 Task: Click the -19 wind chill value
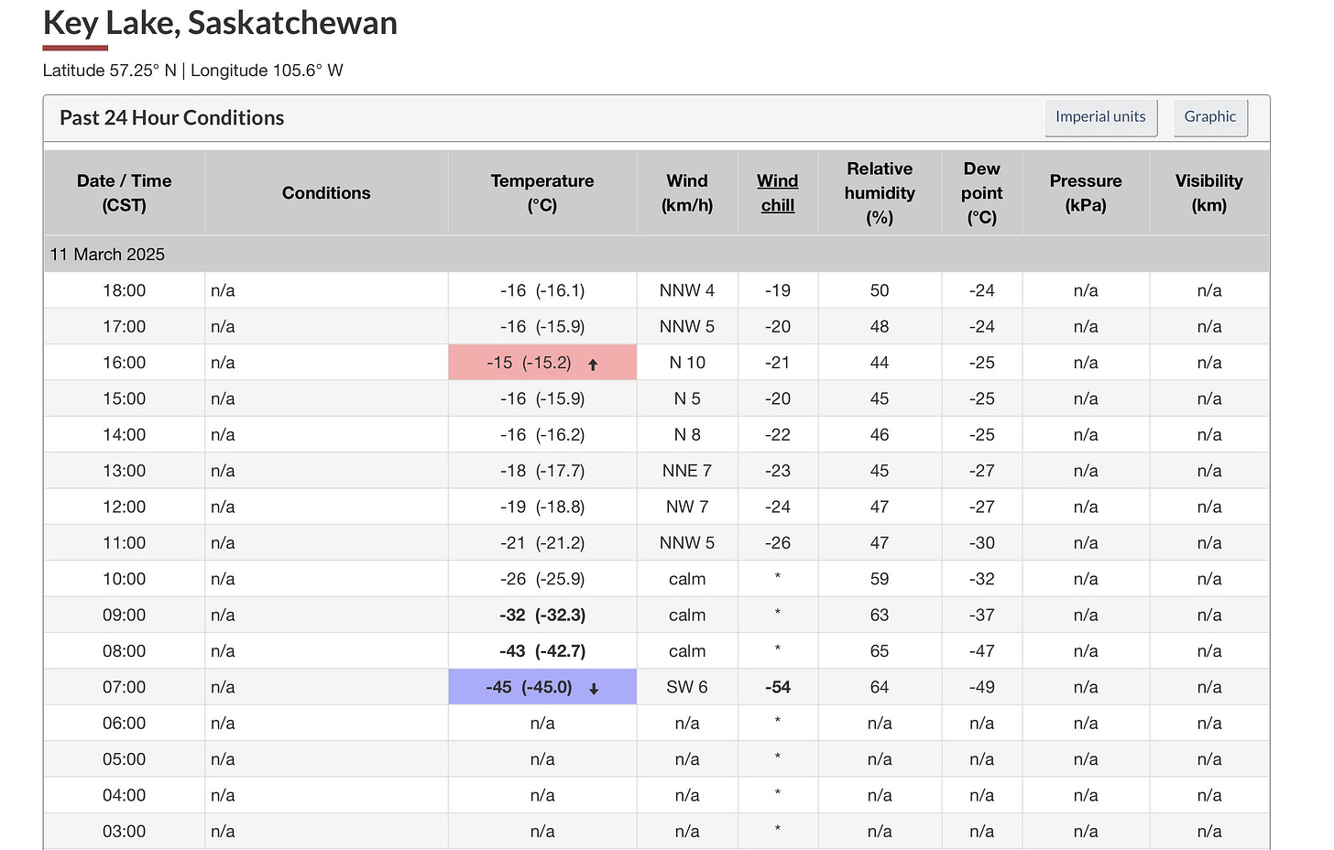point(778,290)
